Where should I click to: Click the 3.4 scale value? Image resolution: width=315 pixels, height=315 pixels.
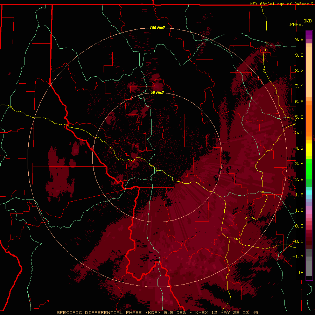(299, 164)
